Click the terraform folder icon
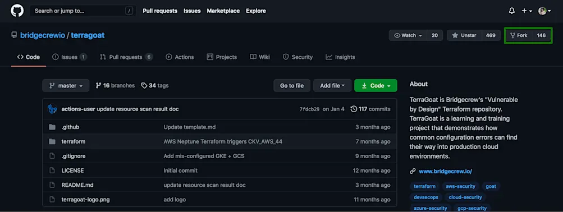563x212 pixels. click(x=52, y=141)
